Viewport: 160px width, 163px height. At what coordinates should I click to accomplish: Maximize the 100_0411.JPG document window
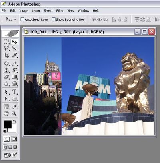click(144, 32)
